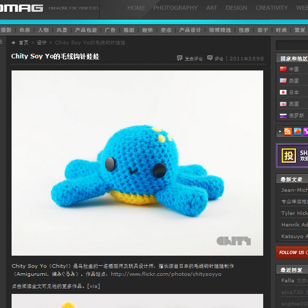Open the CREATIVITY menu item
This screenshot has width=308, height=308.
point(272,8)
